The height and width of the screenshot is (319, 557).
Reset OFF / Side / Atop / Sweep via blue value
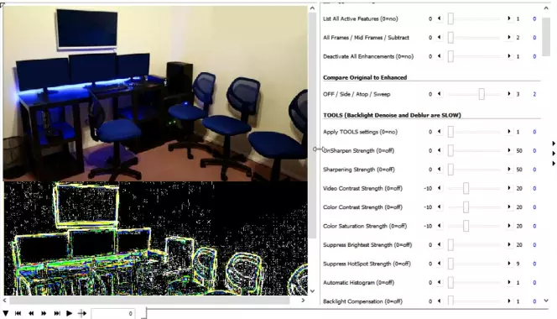[534, 94]
